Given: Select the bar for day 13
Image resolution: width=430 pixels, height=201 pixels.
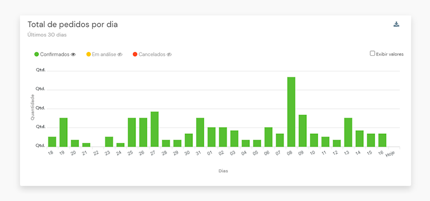Looking at the screenshot, I should [348, 132].
